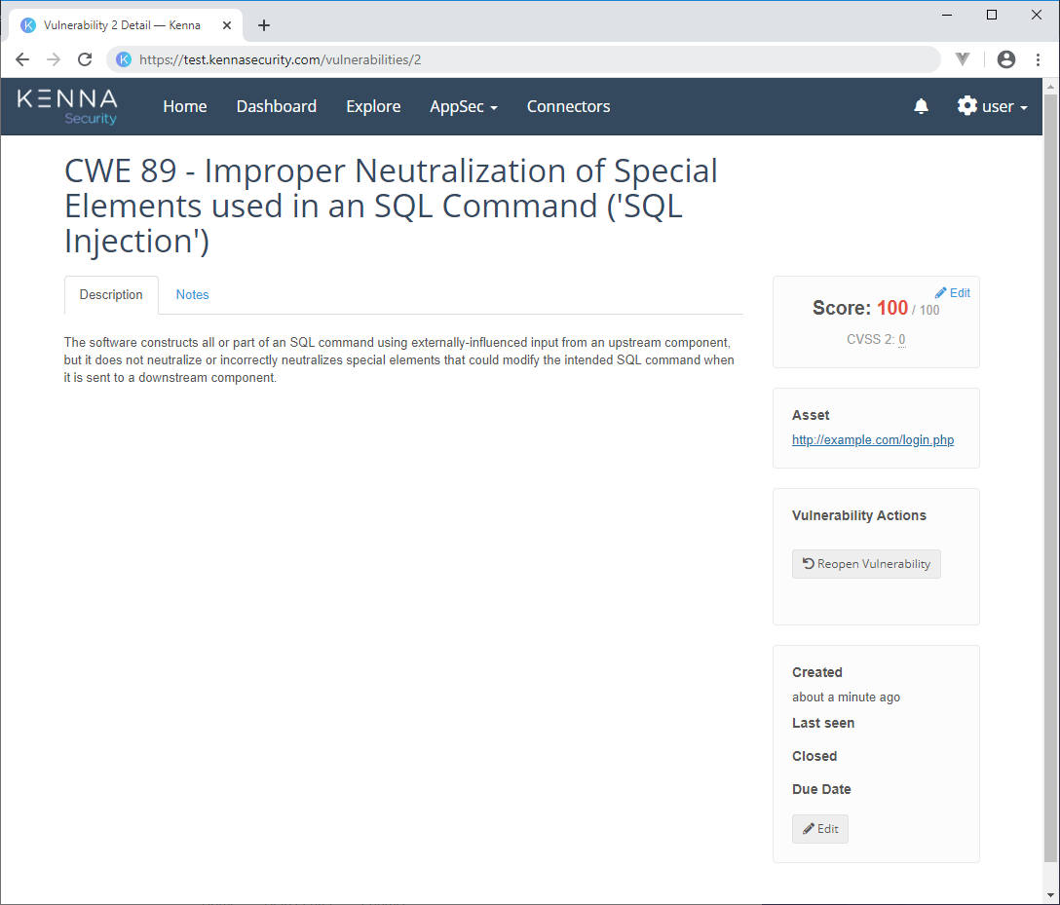This screenshot has width=1060, height=905.
Task: Go to Explore from the top navigation
Action: (x=373, y=106)
